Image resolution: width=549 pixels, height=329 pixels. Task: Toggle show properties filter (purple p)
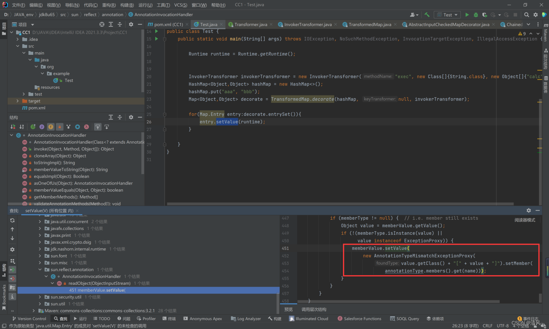tap(42, 127)
